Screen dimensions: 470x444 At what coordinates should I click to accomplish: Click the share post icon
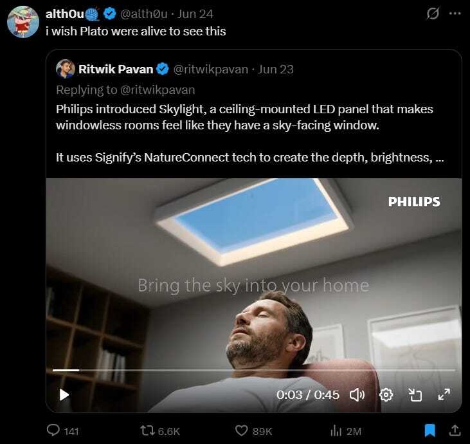(x=455, y=430)
